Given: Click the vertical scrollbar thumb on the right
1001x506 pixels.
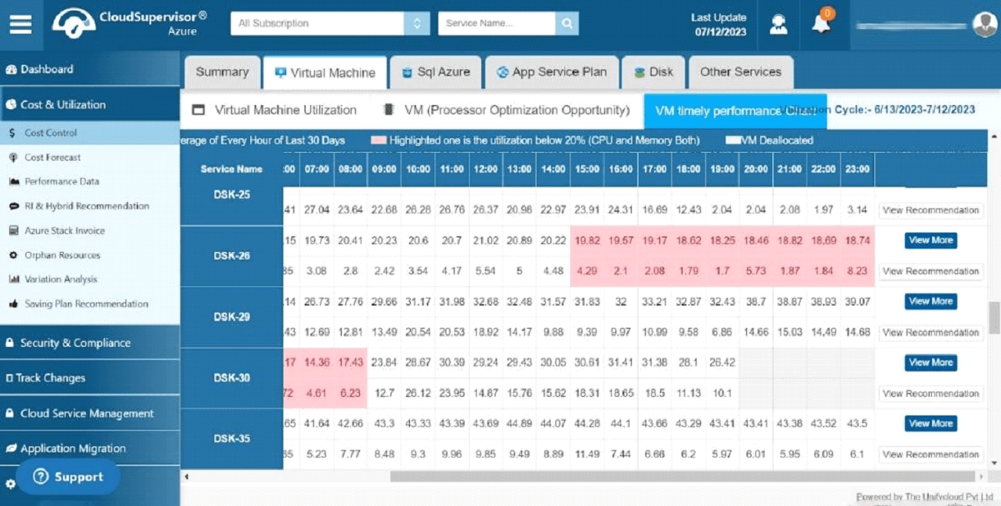Looking at the screenshot, I should pos(995,318).
